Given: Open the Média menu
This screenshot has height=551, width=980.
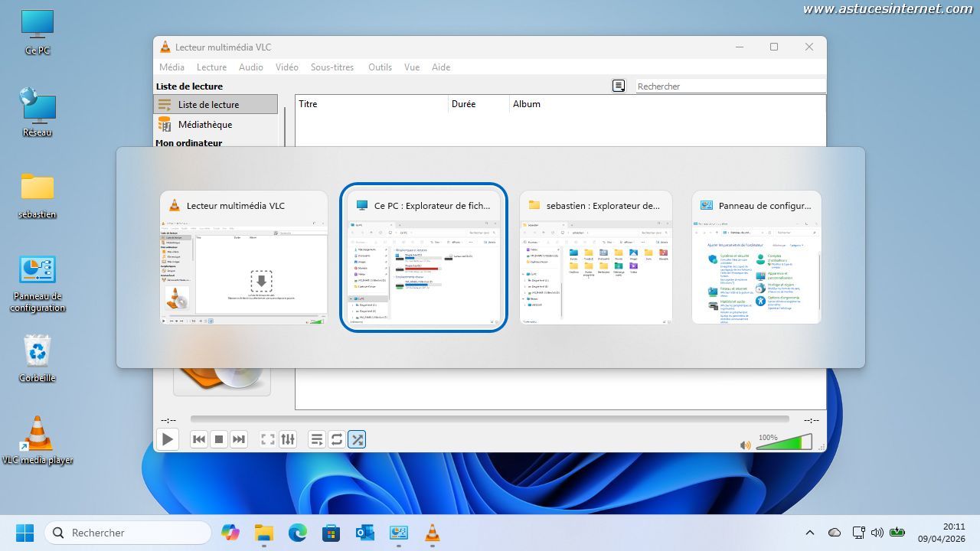Looking at the screenshot, I should [171, 67].
